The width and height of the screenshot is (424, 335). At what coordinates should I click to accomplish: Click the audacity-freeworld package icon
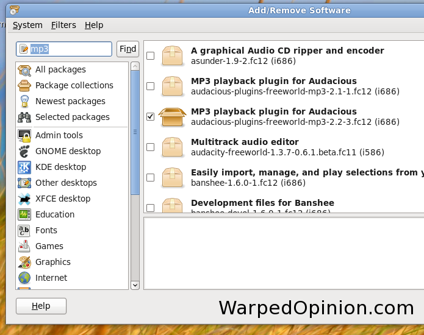point(172,147)
